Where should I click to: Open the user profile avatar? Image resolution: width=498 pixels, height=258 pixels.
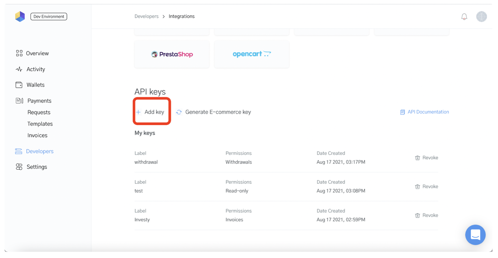tap(481, 17)
